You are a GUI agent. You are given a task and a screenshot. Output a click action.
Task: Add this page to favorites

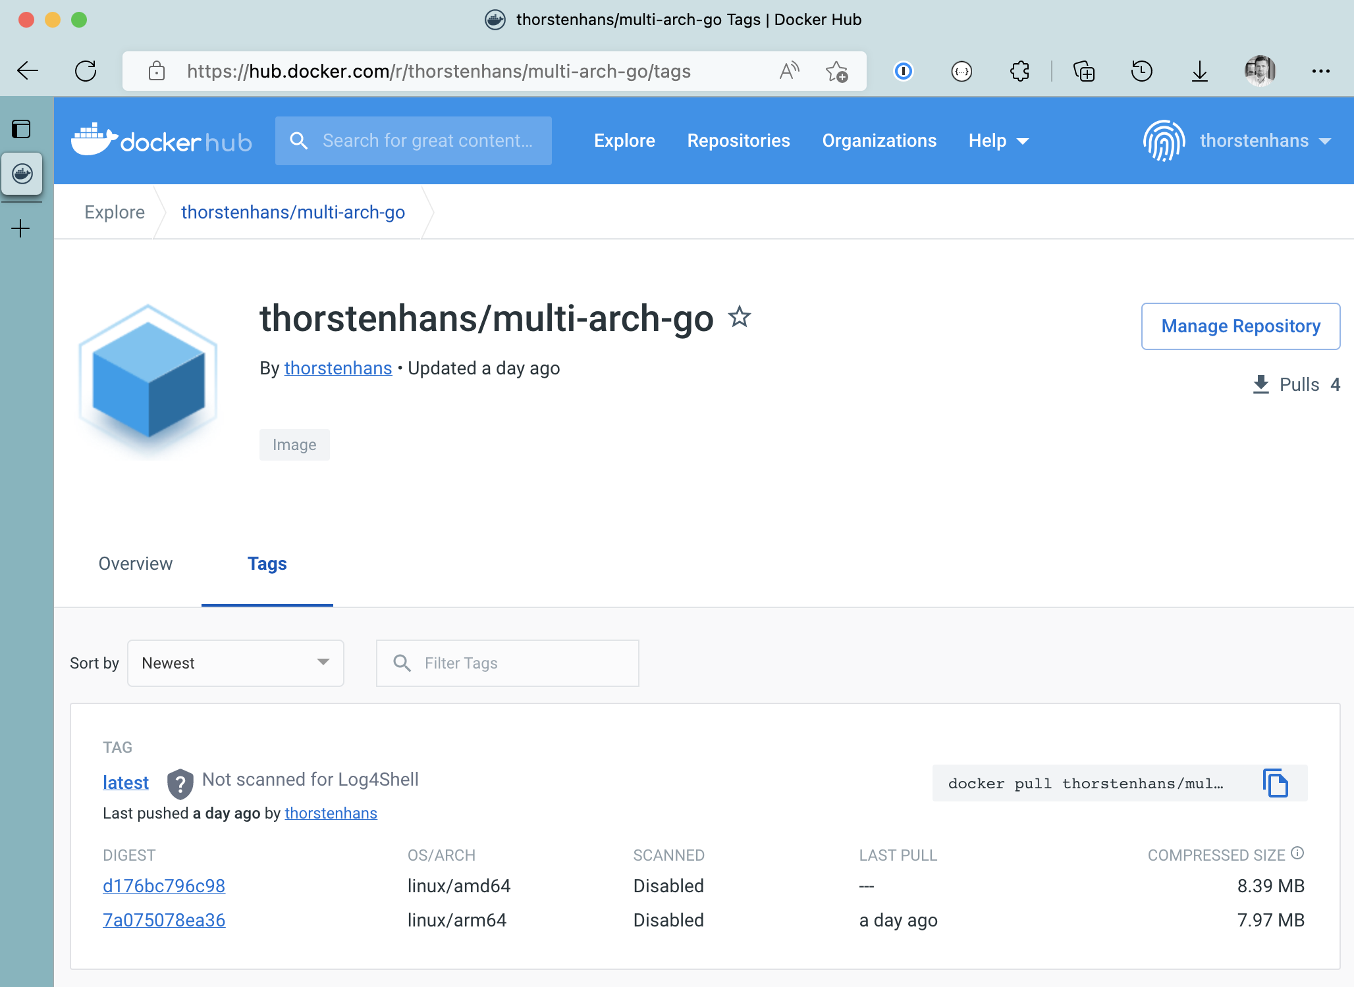836,71
